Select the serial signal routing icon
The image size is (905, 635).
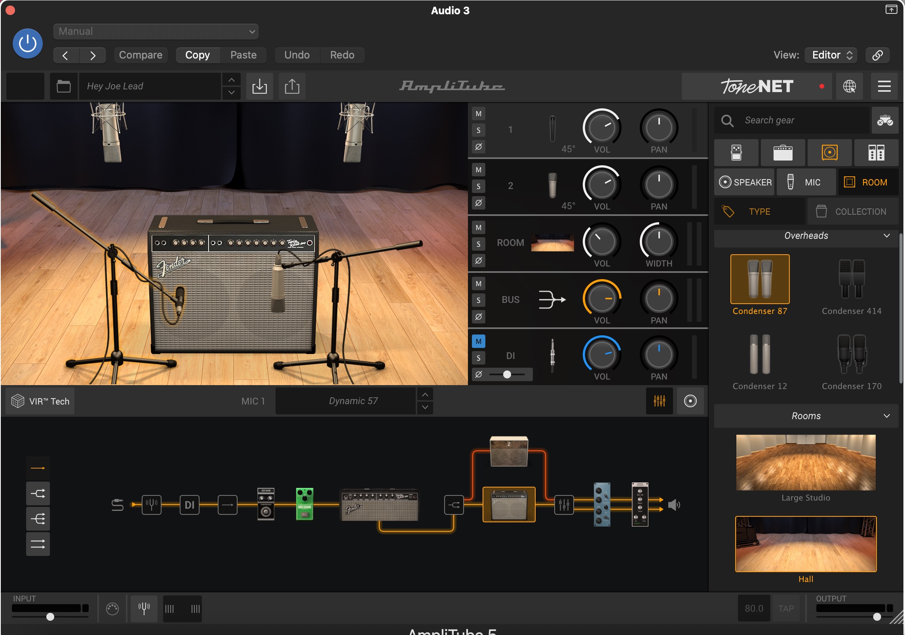point(38,468)
